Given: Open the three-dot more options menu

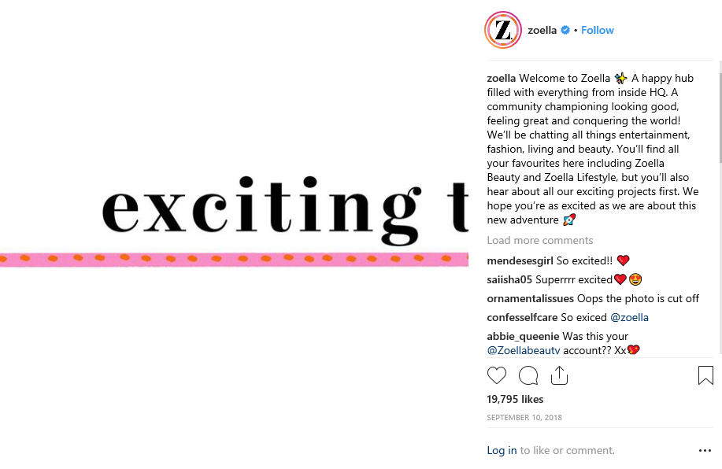Looking at the screenshot, I should [x=705, y=451].
